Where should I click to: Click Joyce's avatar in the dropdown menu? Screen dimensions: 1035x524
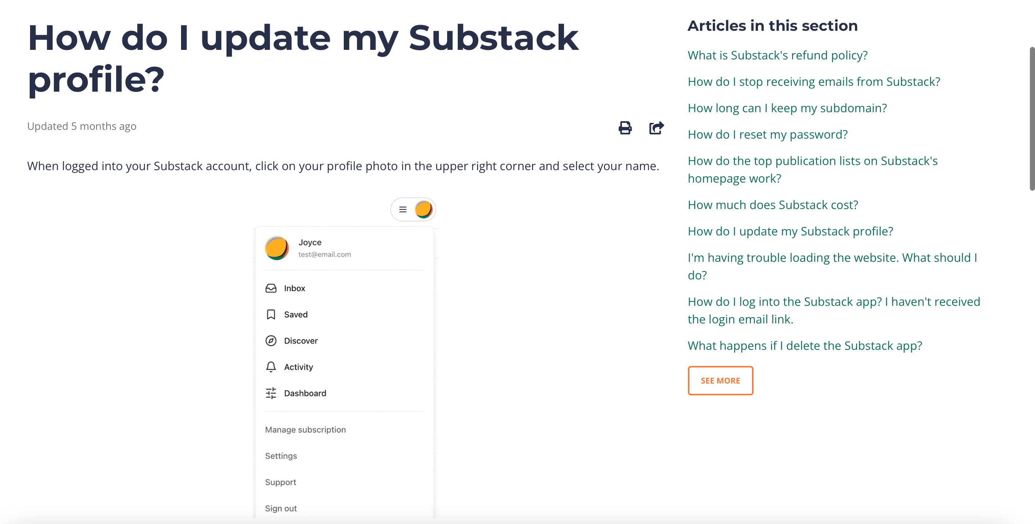point(276,248)
